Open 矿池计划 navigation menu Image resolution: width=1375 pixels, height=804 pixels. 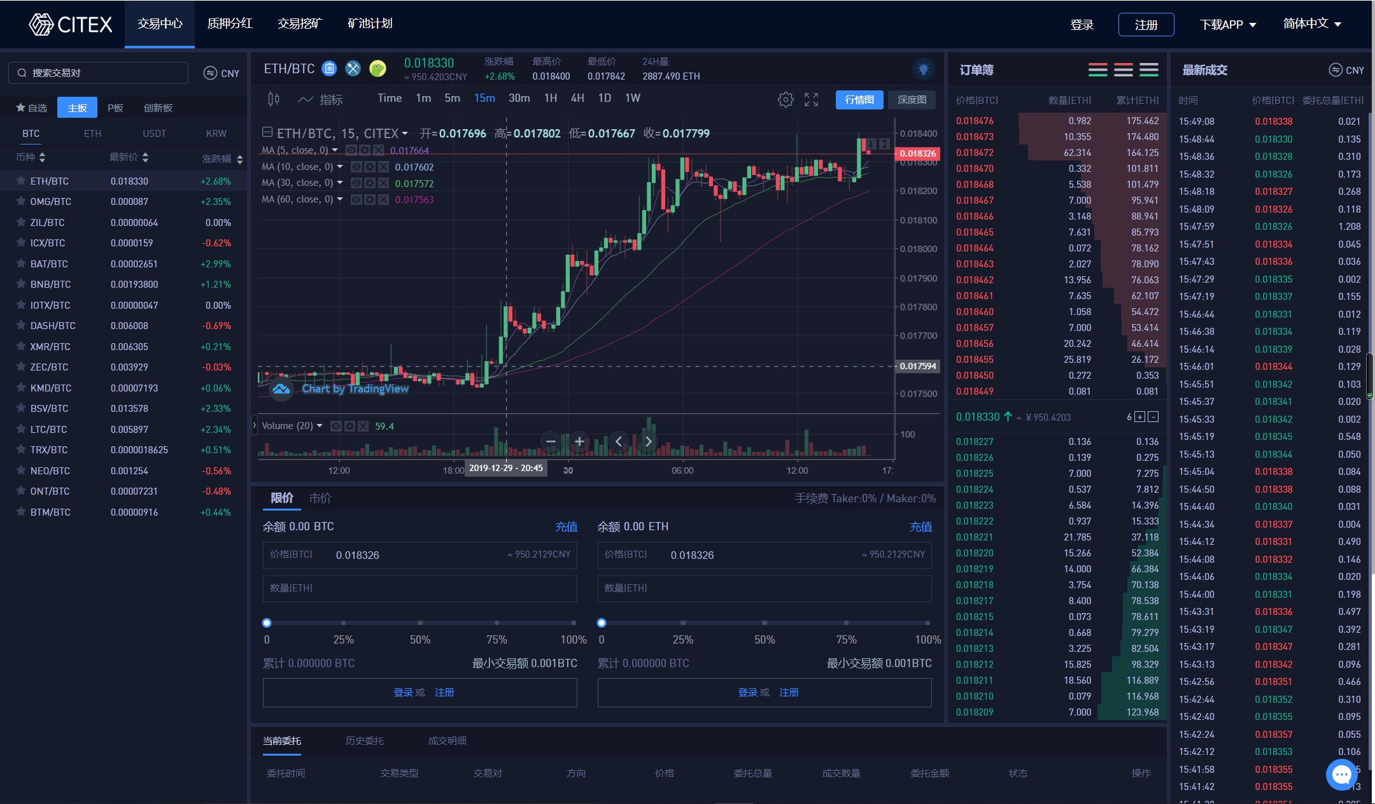click(370, 24)
